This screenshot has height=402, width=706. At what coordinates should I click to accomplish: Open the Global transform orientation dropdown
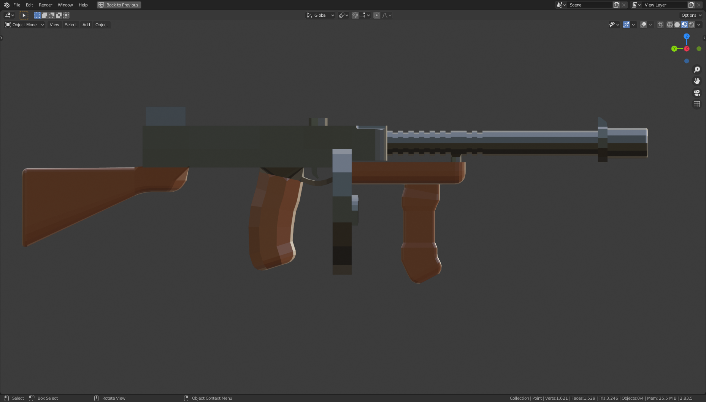coord(320,15)
